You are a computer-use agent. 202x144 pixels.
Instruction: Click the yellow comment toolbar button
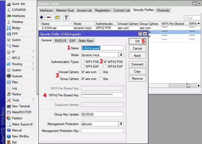tap(57, 17)
